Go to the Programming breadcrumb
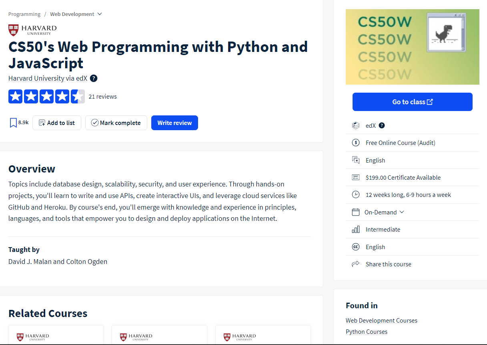The width and height of the screenshot is (487, 345). (x=24, y=14)
